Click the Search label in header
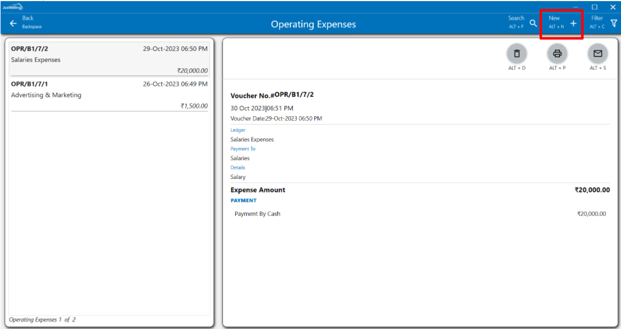This screenshot has height=329, width=621. tap(516, 18)
